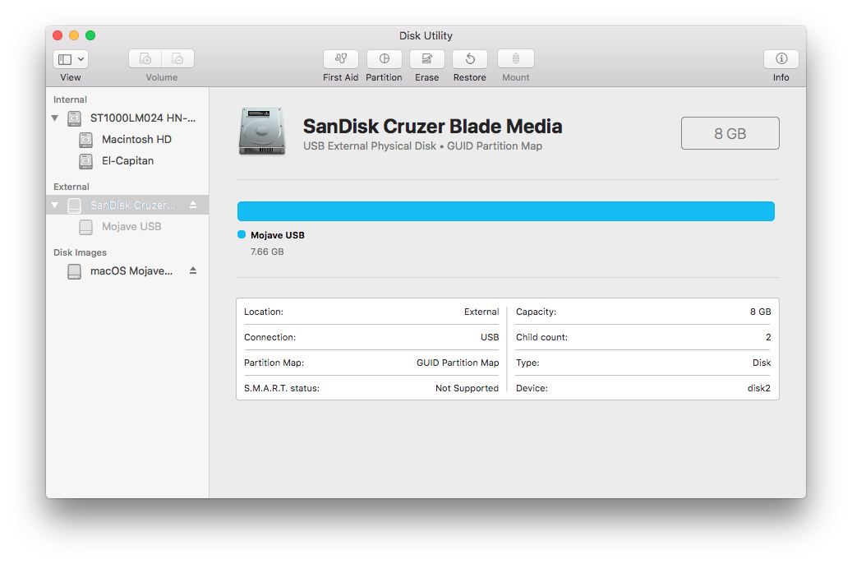Click the blue Mojave USB legend dot
Screen dimensions: 852x564
click(242, 234)
